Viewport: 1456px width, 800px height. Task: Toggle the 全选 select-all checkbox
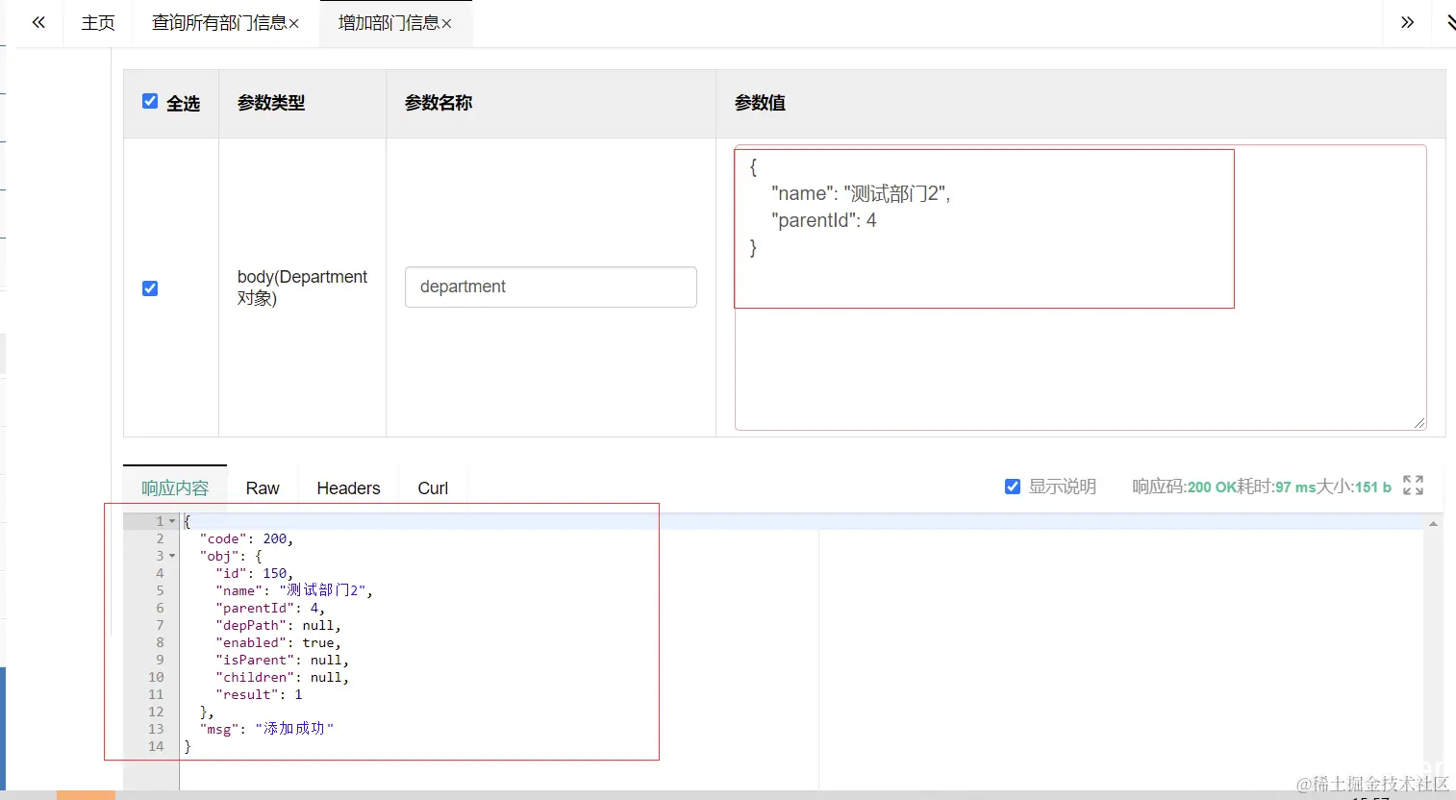point(150,100)
